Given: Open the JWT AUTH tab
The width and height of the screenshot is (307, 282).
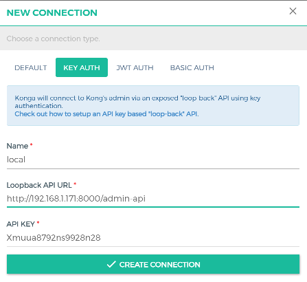Looking at the screenshot, I should point(135,67).
